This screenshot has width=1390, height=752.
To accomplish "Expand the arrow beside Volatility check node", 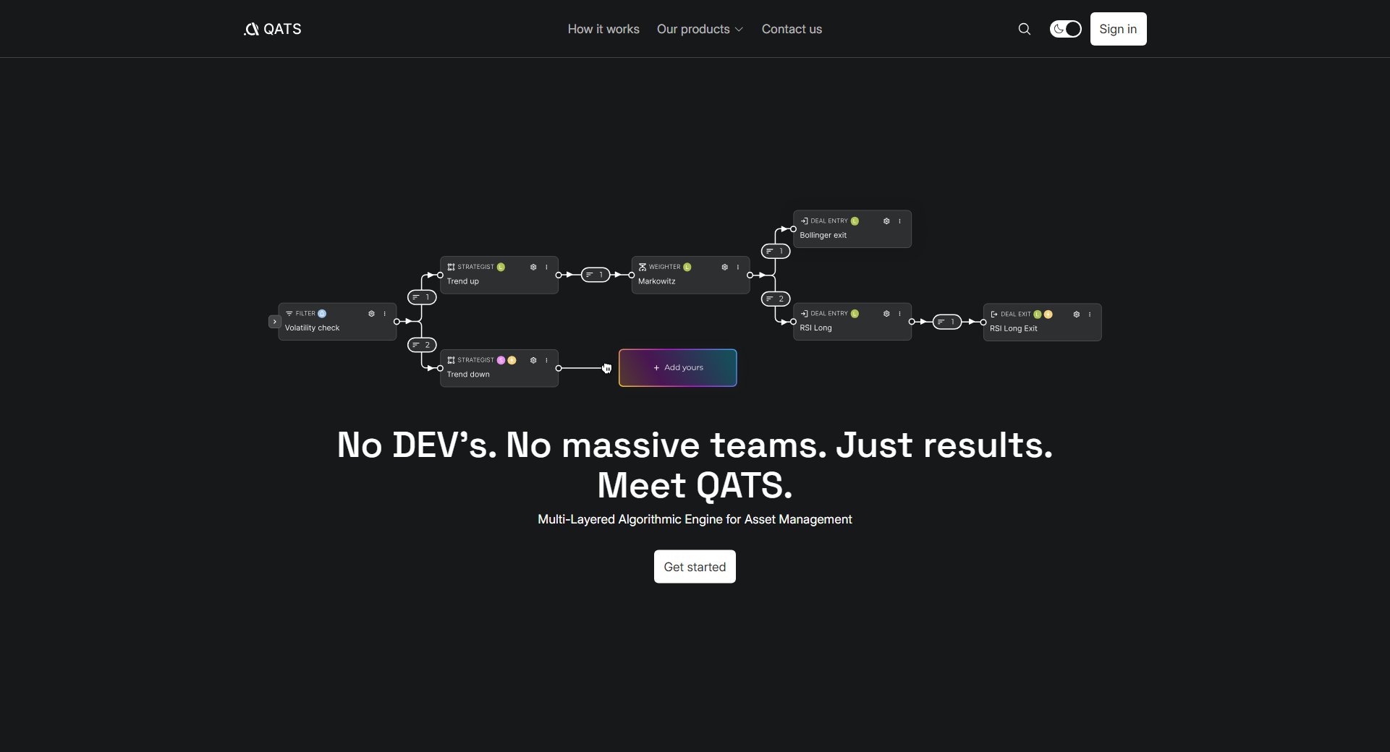I will [274, 321].
